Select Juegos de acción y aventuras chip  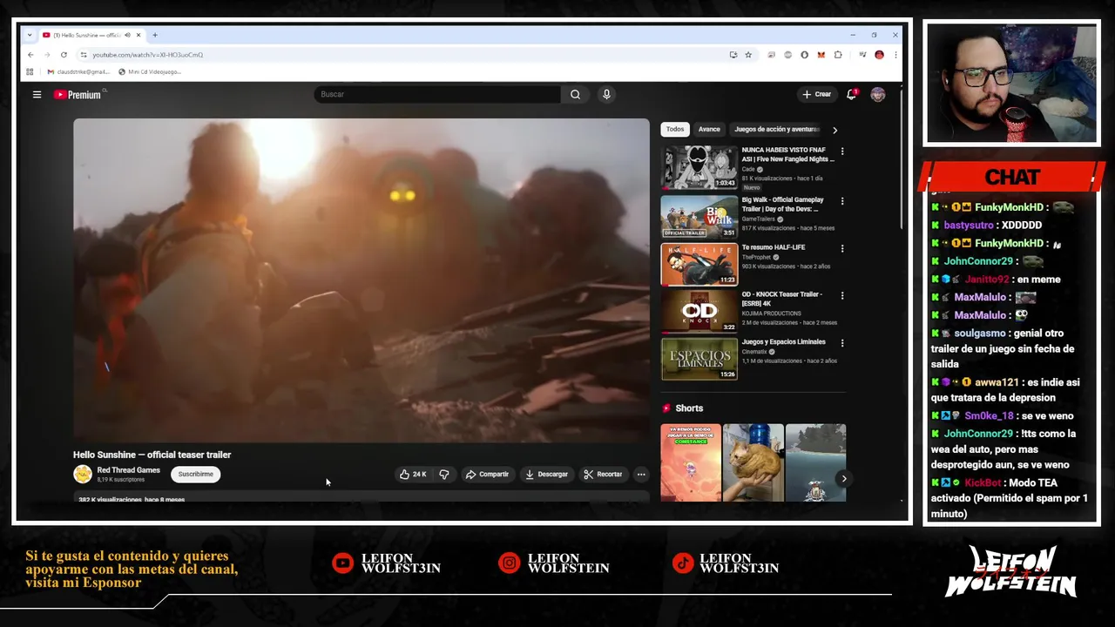(x=777, y=129)
